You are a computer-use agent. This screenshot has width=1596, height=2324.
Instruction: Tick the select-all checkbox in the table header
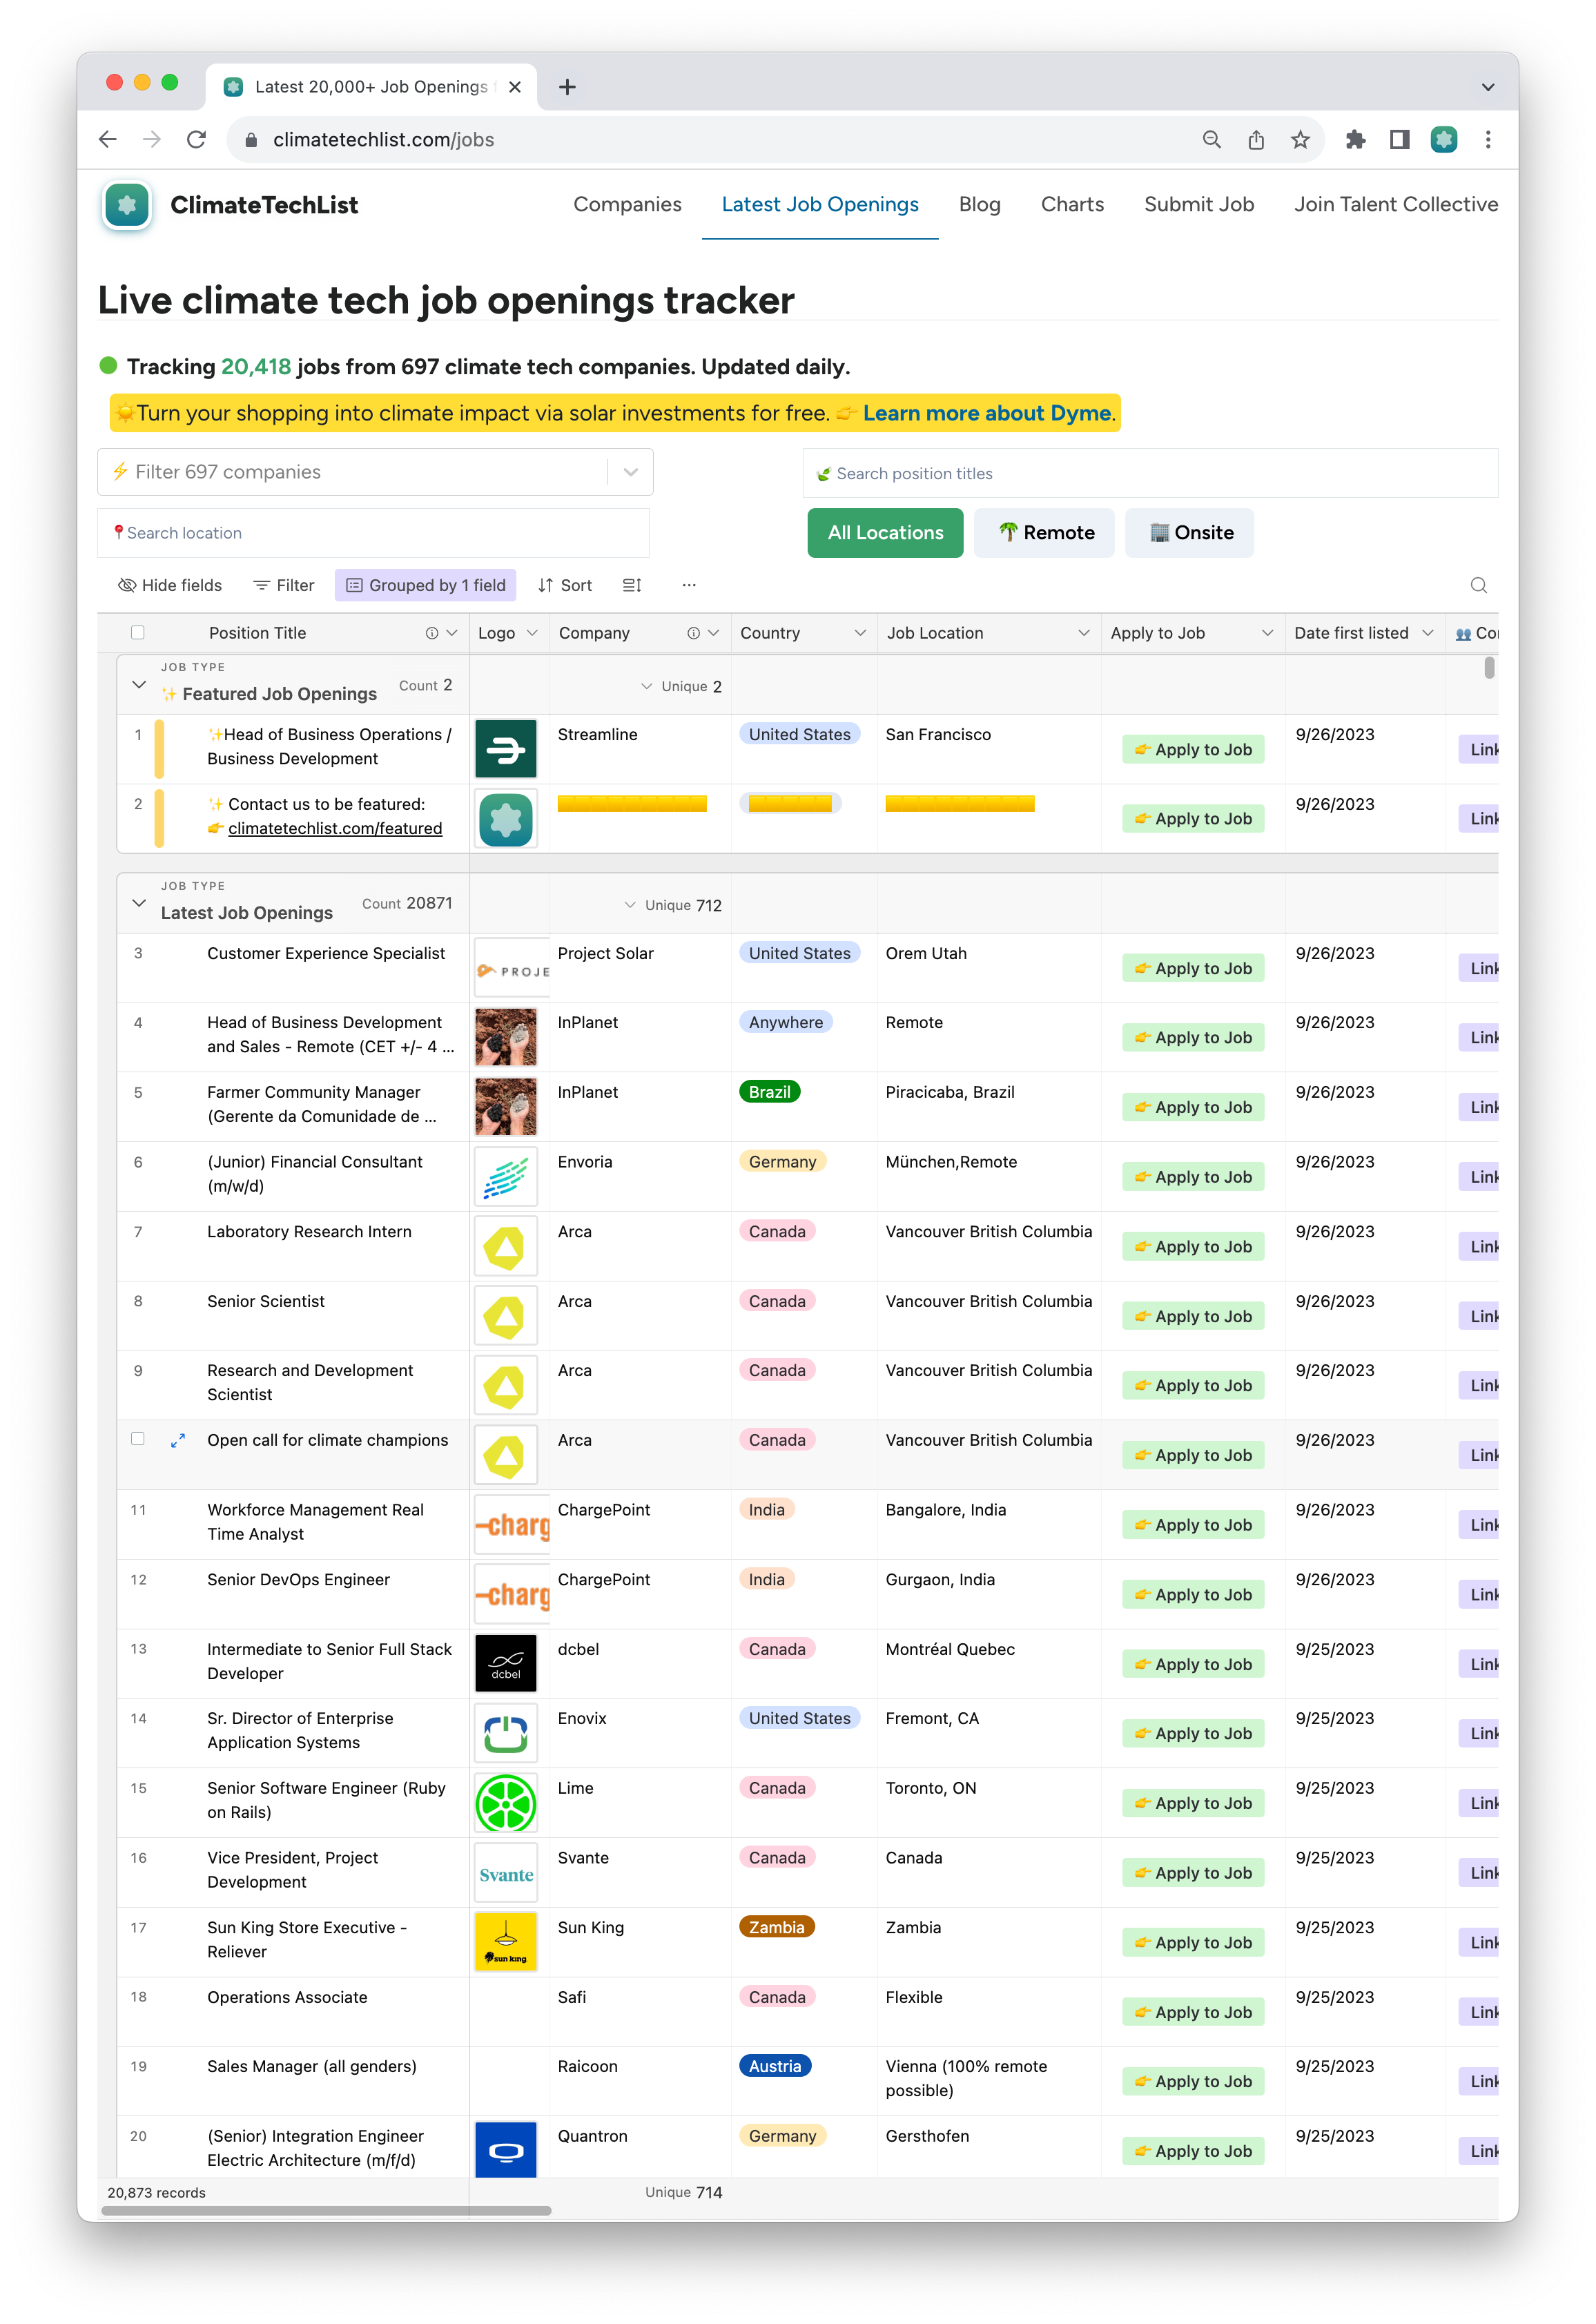click(138, 633)
